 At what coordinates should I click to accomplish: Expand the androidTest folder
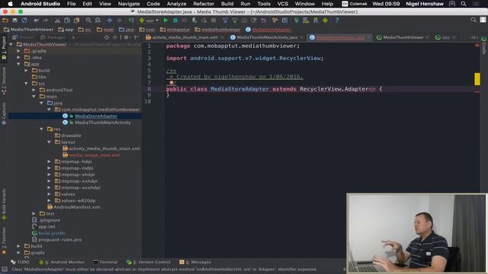tap(34, 90)
